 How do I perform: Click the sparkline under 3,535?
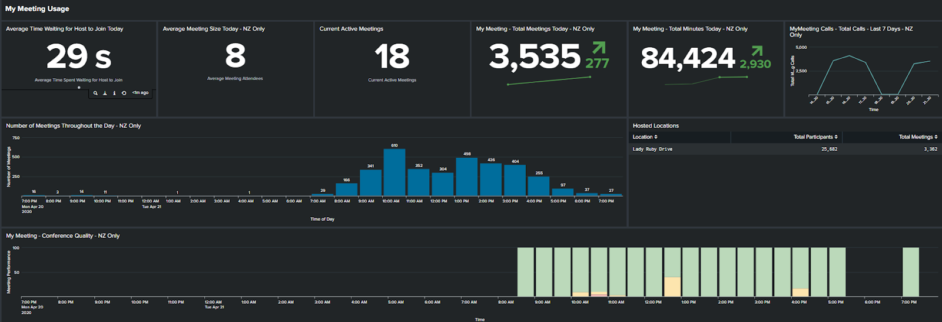click(x=549, y=81)
